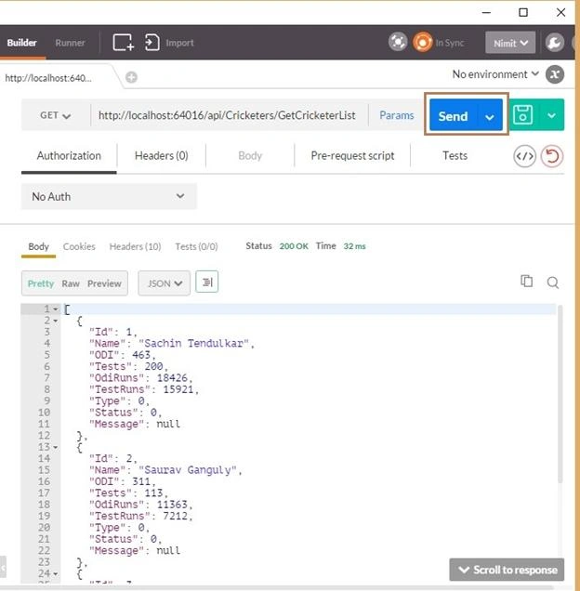Viewport: 580px width, 591px height.
Task: Collapse JSON object at line 24
Action: point(56,574)
